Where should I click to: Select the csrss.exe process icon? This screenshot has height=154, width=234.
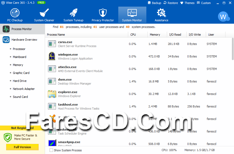[x=52, y=44]
